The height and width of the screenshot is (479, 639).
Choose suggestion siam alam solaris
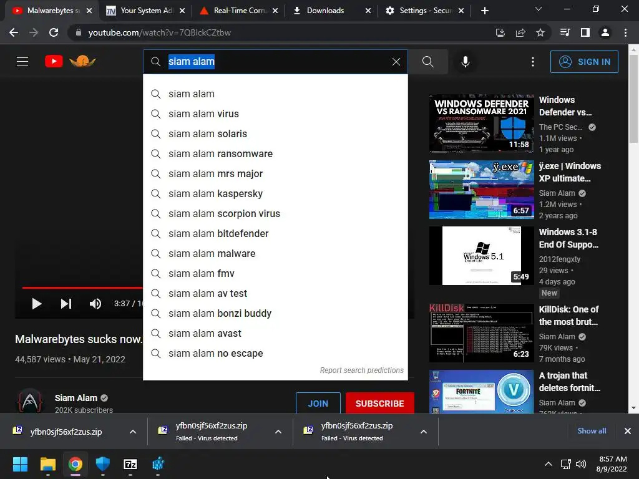coord(275,133)
